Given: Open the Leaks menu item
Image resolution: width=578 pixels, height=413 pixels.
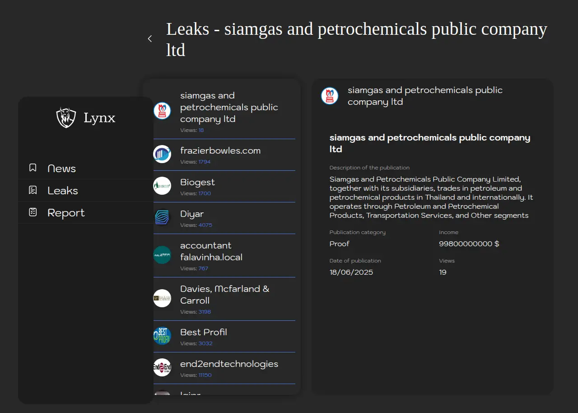Looking at the screenshot, I should (63, 191).
